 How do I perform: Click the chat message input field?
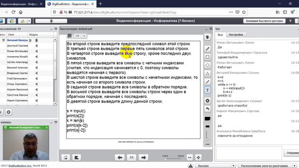point(249,153)
